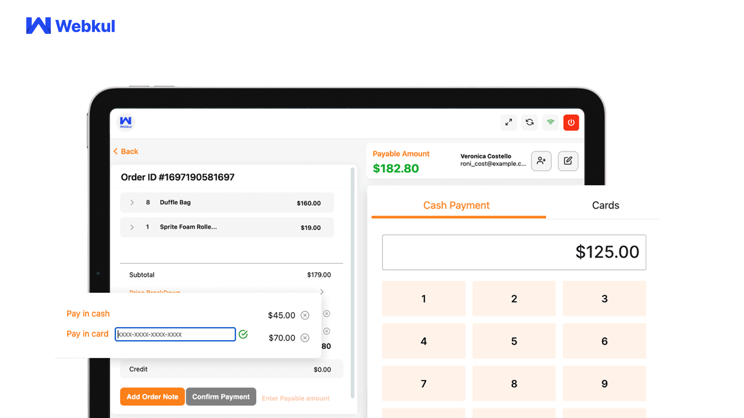The height and width of the screenshot is (418, 744).
Task: Click the Webkul logo in the POS header
Action: (x=126, y=123)
